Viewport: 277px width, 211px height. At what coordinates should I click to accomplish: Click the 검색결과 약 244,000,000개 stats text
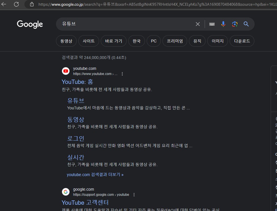click(94, 58)
